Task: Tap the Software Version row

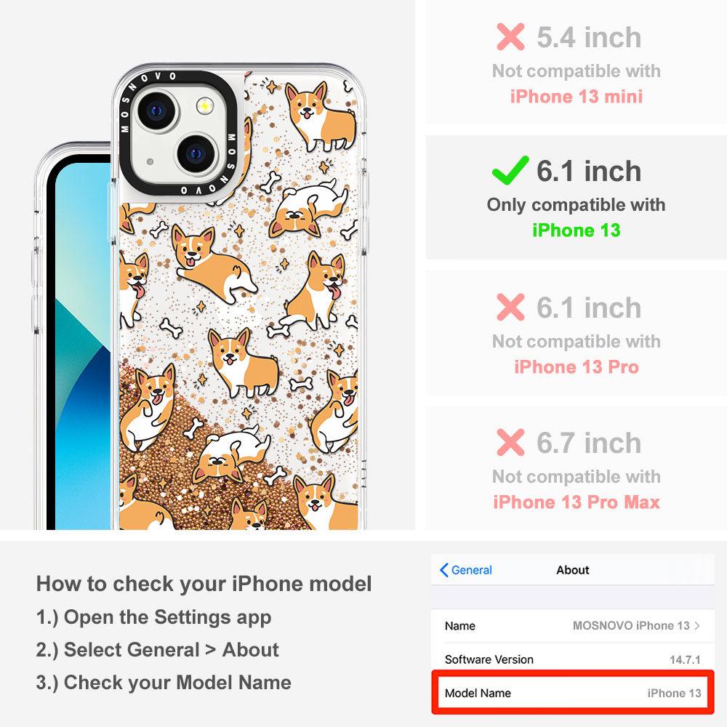Action: point(573,659)
